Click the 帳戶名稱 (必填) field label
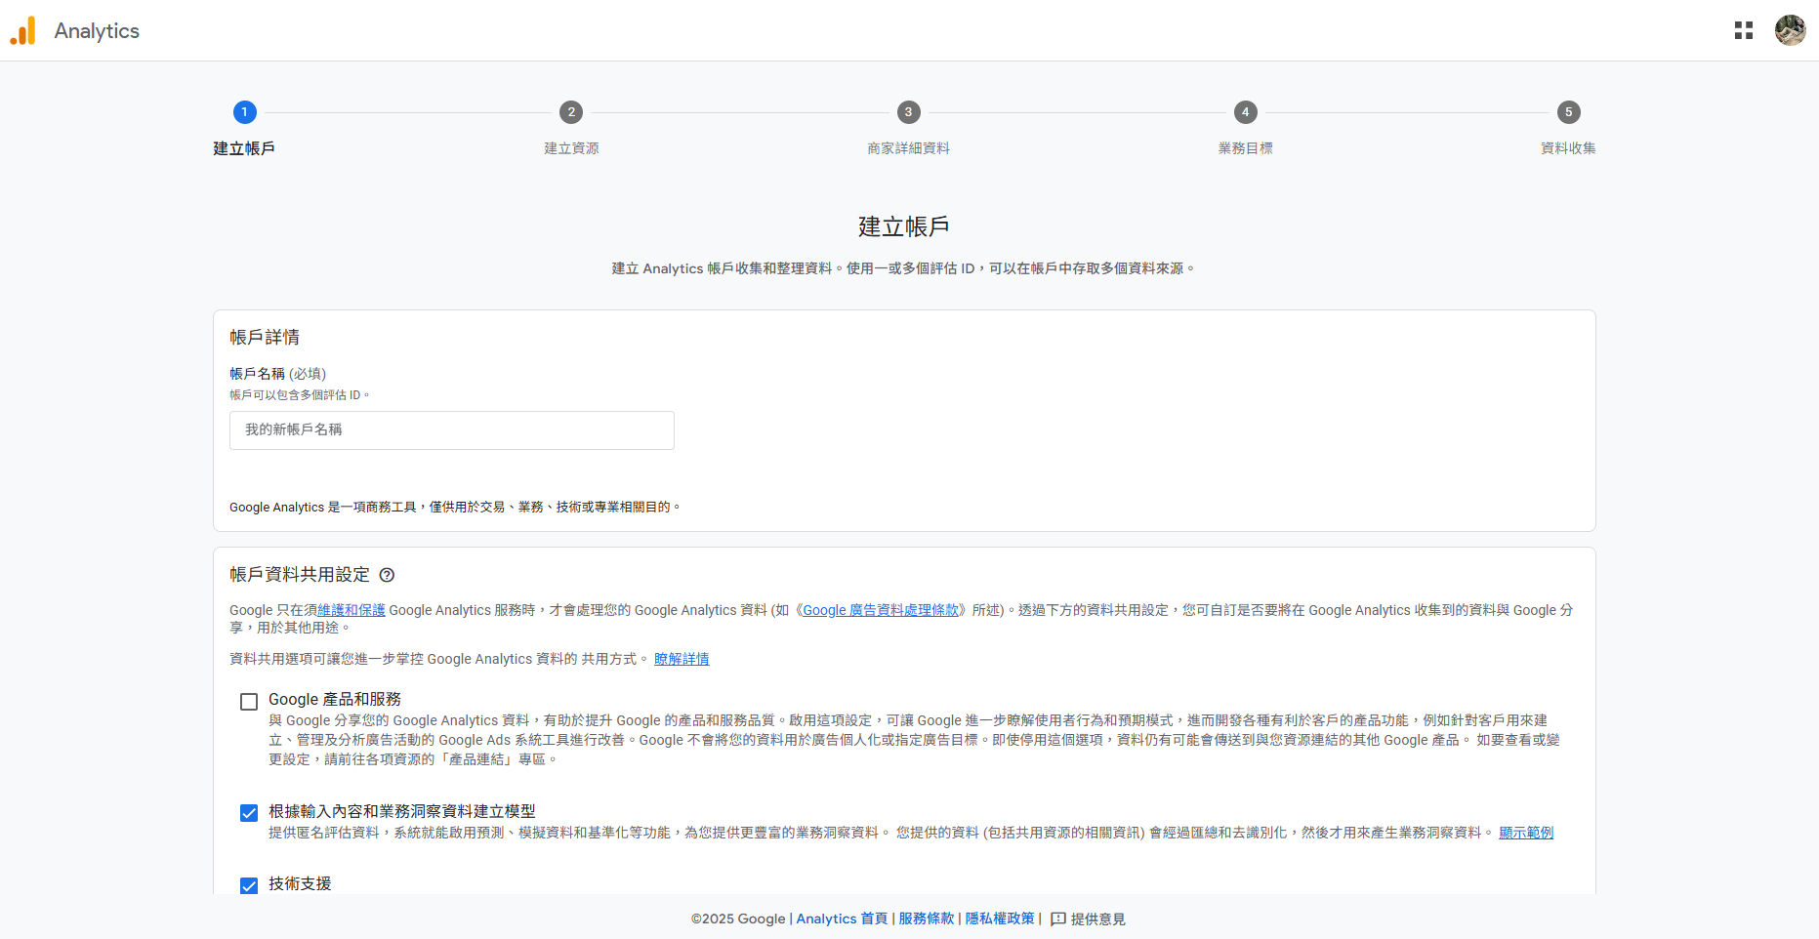 pos(278,374)
